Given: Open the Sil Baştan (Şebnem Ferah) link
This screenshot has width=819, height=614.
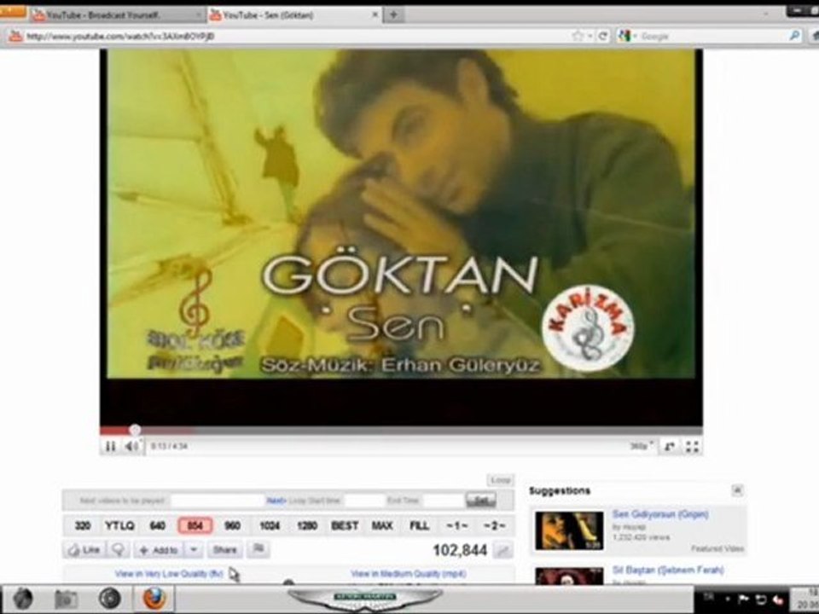Looking at the screenshot, I should (x=667, y=570).
